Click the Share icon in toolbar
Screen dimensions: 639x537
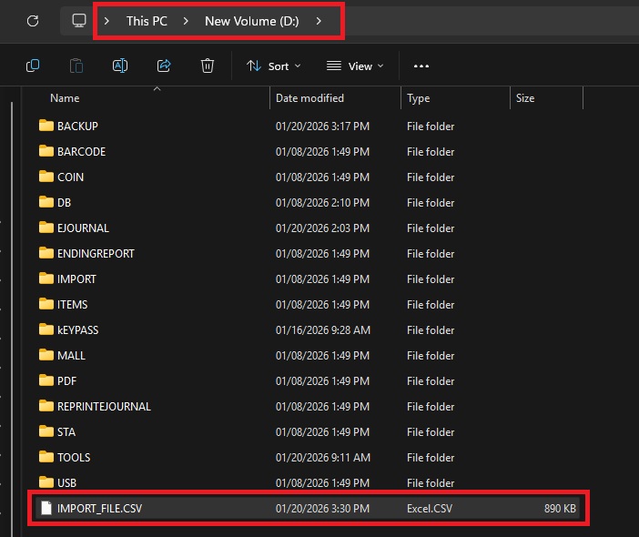(164, 66)
